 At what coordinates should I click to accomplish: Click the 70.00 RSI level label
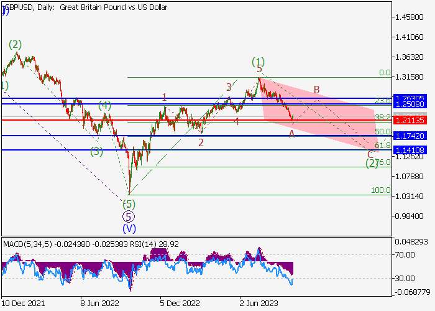[x=405, y=254]
